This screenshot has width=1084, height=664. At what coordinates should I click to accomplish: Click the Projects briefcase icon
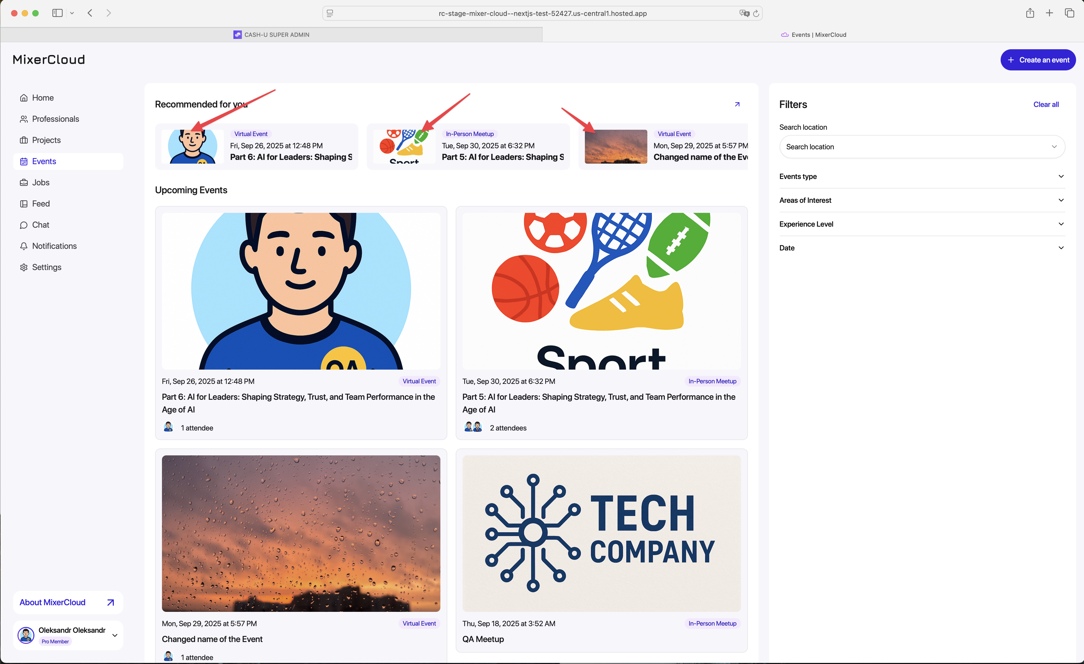coord(24,140)
